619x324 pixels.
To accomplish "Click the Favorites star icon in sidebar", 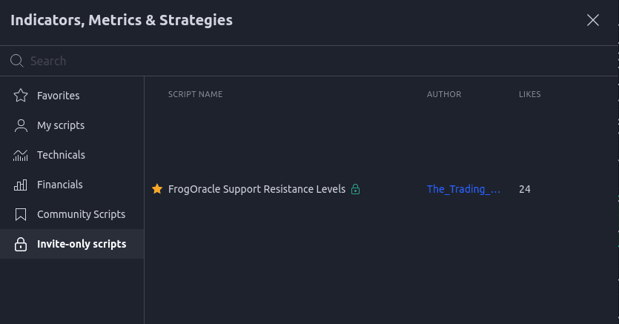I will pyautogui.click(x=21, y=96).
